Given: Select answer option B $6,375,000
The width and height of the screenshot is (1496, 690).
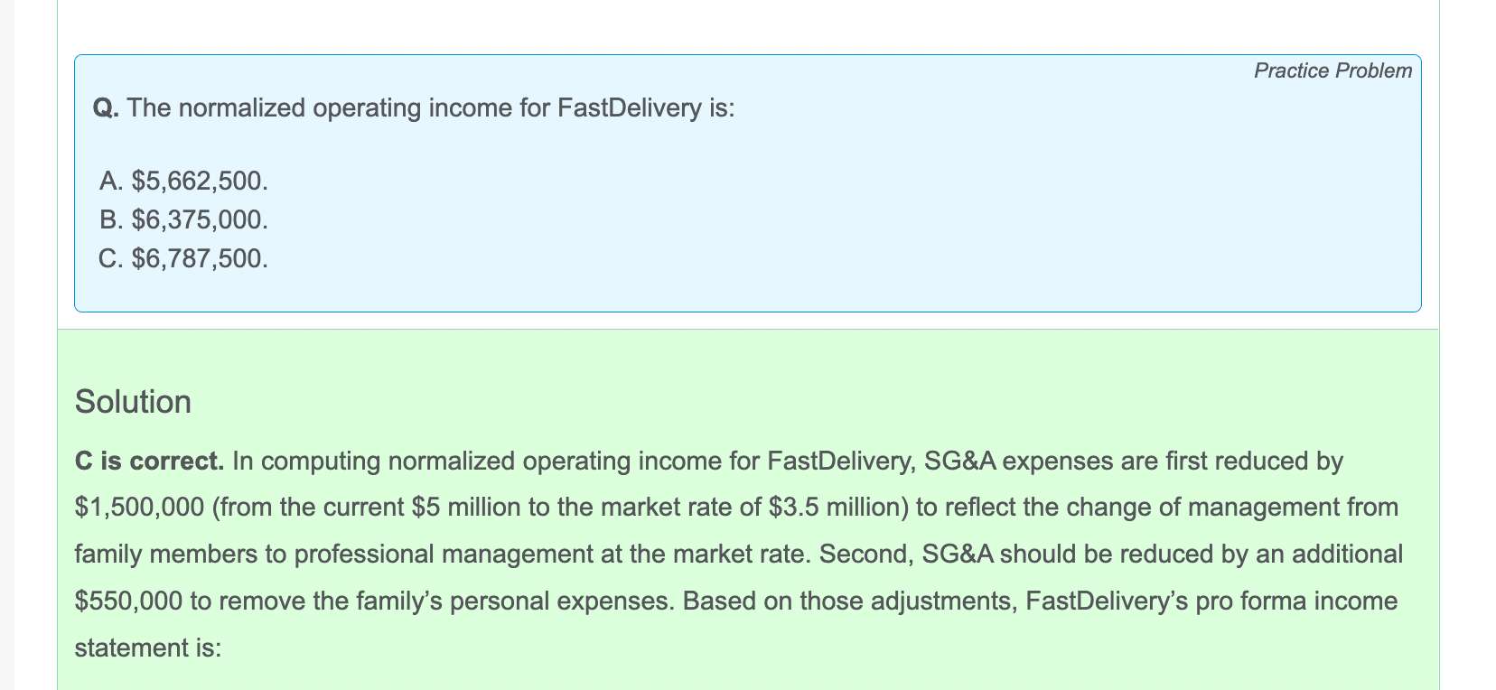Looking at the screenshot, I should pyautogui.click(x=183, y=219).
